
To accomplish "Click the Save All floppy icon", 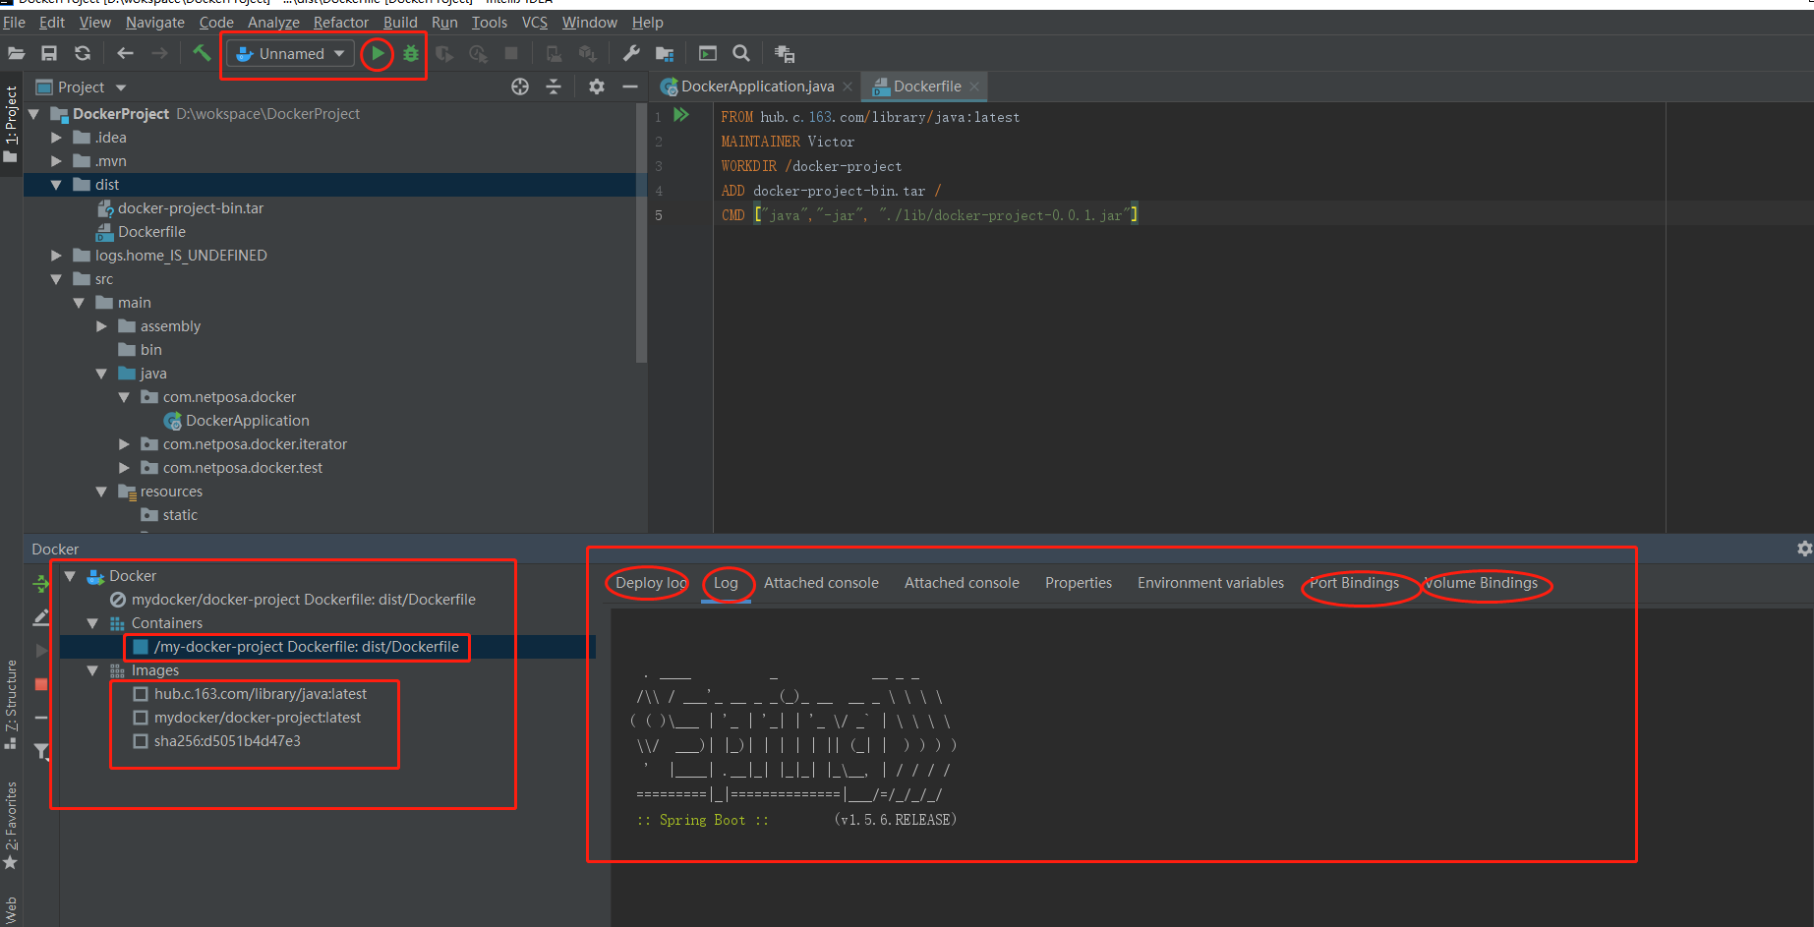I will 49,53.
